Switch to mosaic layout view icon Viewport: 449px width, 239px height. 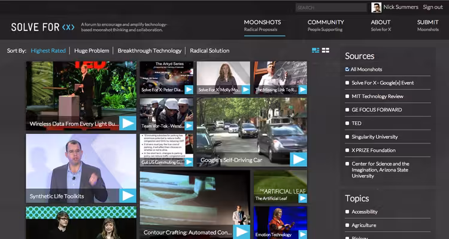(315, 50)
